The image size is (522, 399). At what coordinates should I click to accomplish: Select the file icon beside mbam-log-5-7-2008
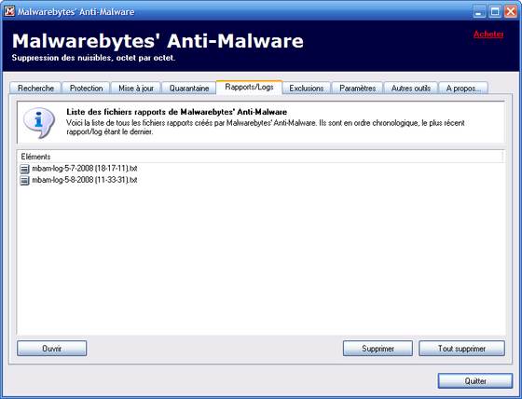(x=24, y=169)
